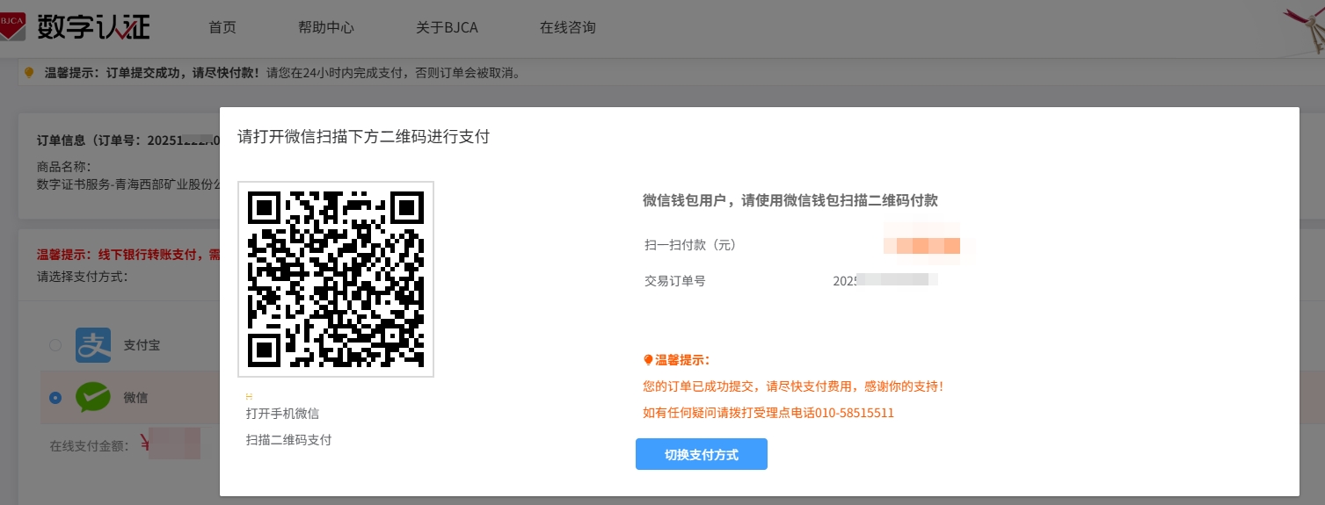Click the red BJCA shield logo

point(13,25)
